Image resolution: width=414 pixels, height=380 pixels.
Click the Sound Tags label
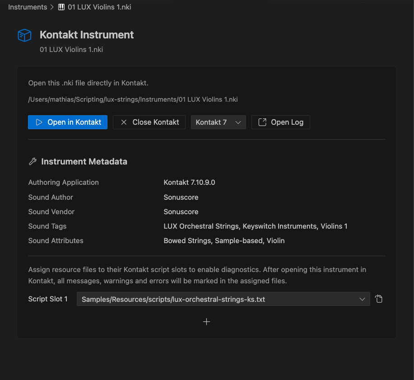[47, 226]
